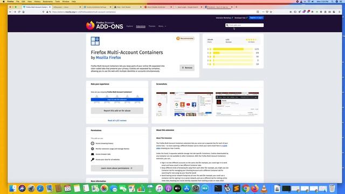The image size is (345, 194).
Task: Open the Extension Workshop link
Action: pos(224,18)
